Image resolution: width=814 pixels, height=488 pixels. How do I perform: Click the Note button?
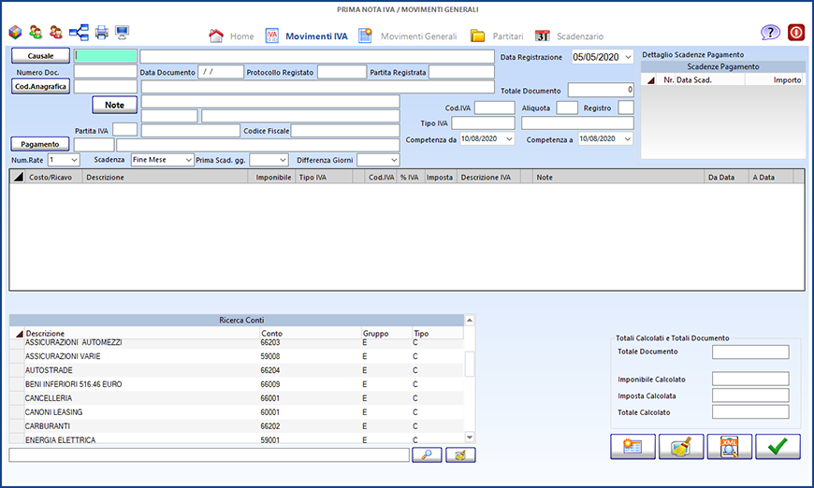114,105
